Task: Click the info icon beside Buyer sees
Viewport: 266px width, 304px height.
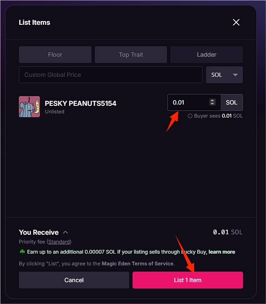Action: click(x=190, y=116)
